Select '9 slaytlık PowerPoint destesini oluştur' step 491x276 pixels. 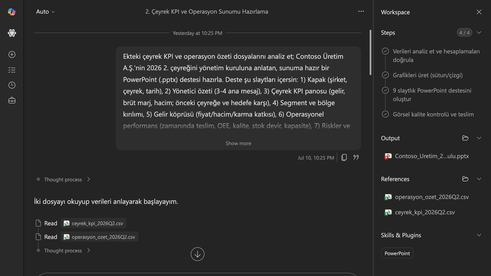pos(432,95)
